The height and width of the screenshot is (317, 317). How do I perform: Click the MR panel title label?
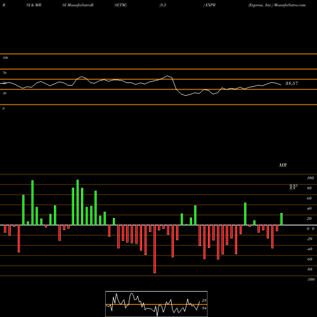click(283, 165)
